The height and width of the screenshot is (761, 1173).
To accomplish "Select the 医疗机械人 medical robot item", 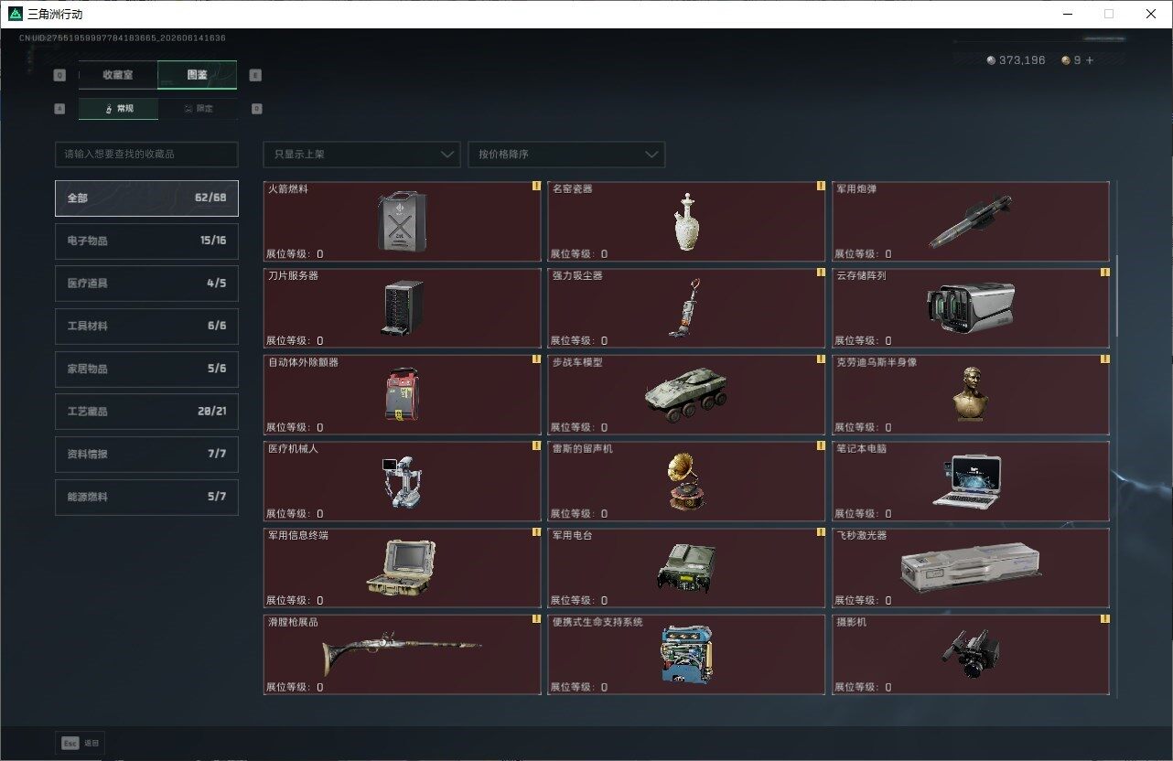I will pos(403,481).
